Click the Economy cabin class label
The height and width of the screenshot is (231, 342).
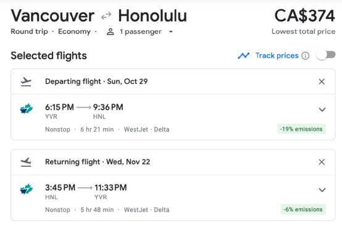click(74, 31)
